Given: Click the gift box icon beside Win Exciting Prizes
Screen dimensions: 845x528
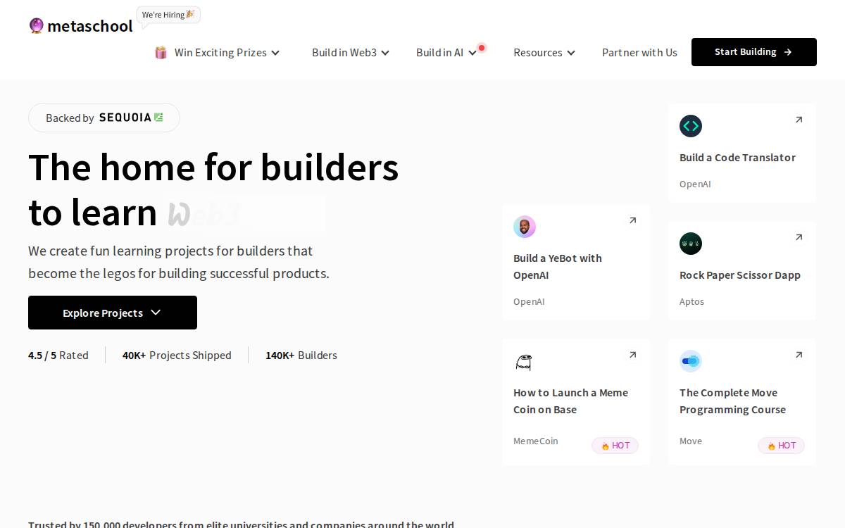Looking at the screenshot, I should click(x=161, y=52).
